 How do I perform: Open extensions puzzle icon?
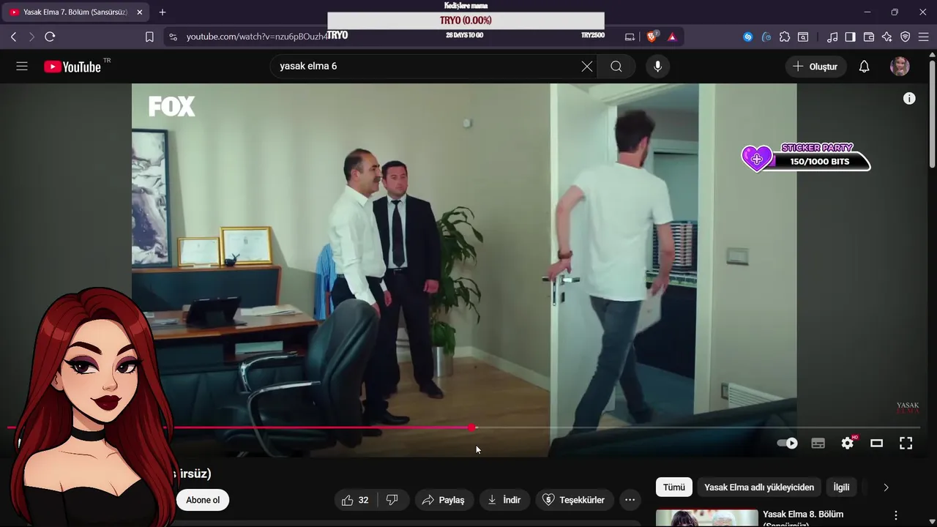[x=785, y=37]
